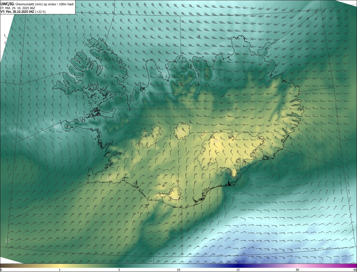Click the 5 tick on the color scale
The height and width of the screenshot is (272, 357).
(x=119, y=270)
